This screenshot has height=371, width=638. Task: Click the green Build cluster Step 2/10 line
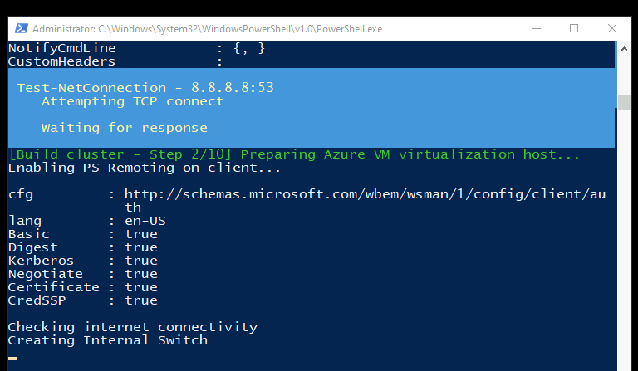coord(294,154)
